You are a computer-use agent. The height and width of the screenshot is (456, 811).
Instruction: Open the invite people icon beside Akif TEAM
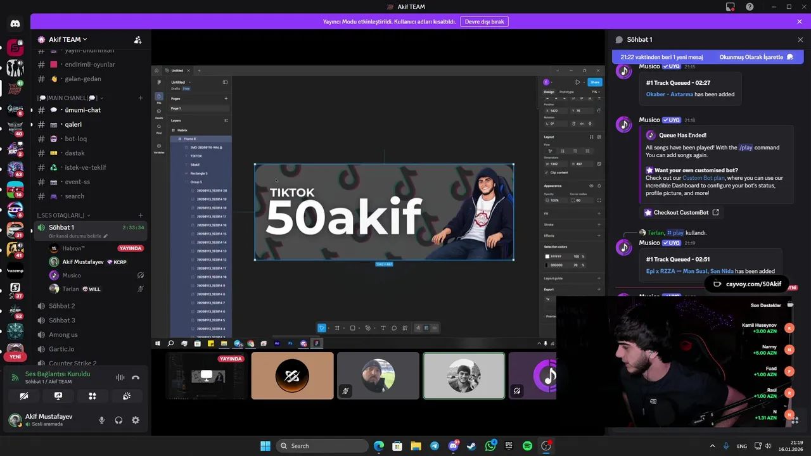pos(137,39)
